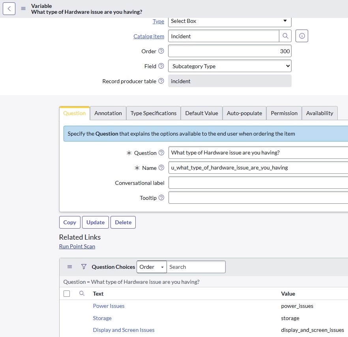
Task: Focus the Question text field
Action: [258, 153]
